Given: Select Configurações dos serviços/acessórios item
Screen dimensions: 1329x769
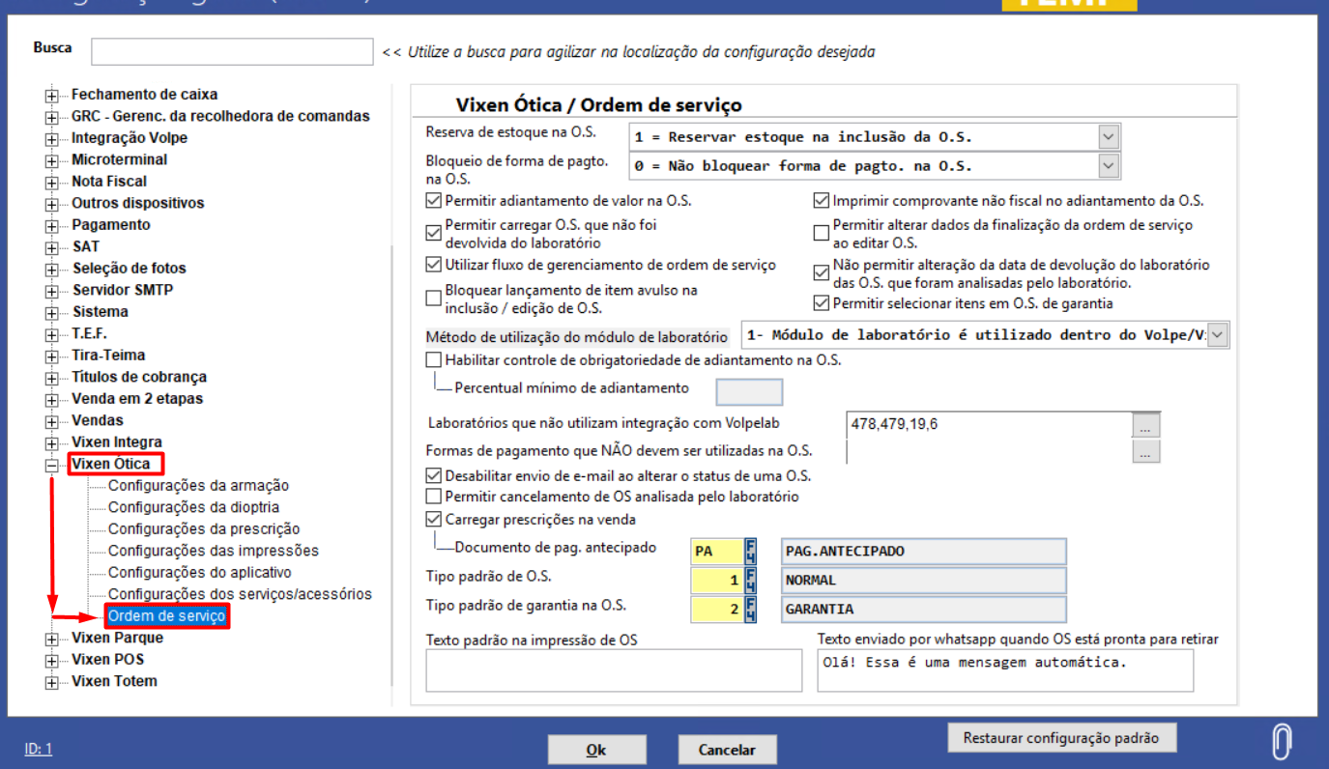Looking at the screenshot, I should (x=240, y=594).
